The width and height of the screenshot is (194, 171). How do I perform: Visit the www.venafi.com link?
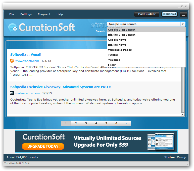coord(27,61)
